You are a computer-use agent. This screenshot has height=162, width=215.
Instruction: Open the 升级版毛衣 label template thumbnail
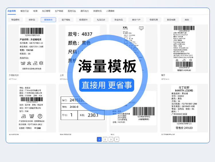pos(32,49)
